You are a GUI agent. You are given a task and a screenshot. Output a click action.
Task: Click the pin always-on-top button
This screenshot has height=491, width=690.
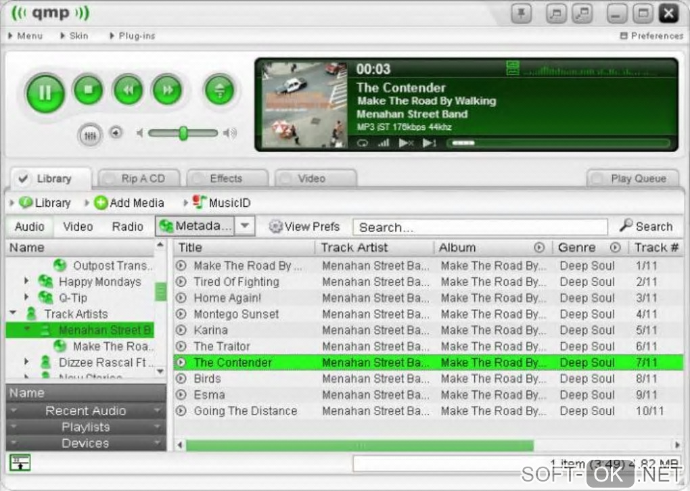coord(522,14)
